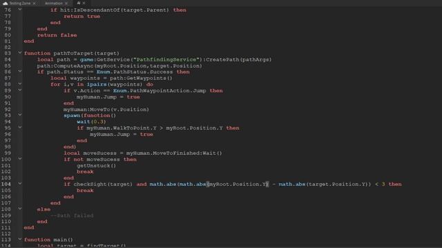Click myHuman.Jump = true on line 96
The height and width of the screenshot is (248, 442).
pyautogui.click(x=122, y=134)
